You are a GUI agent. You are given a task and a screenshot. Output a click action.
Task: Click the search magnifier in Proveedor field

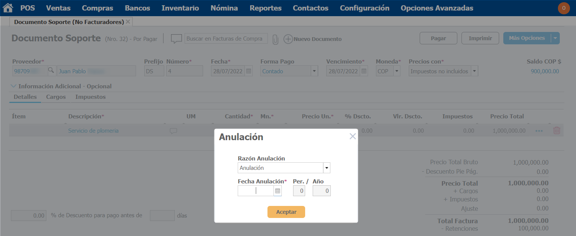[x=51, y=71]
